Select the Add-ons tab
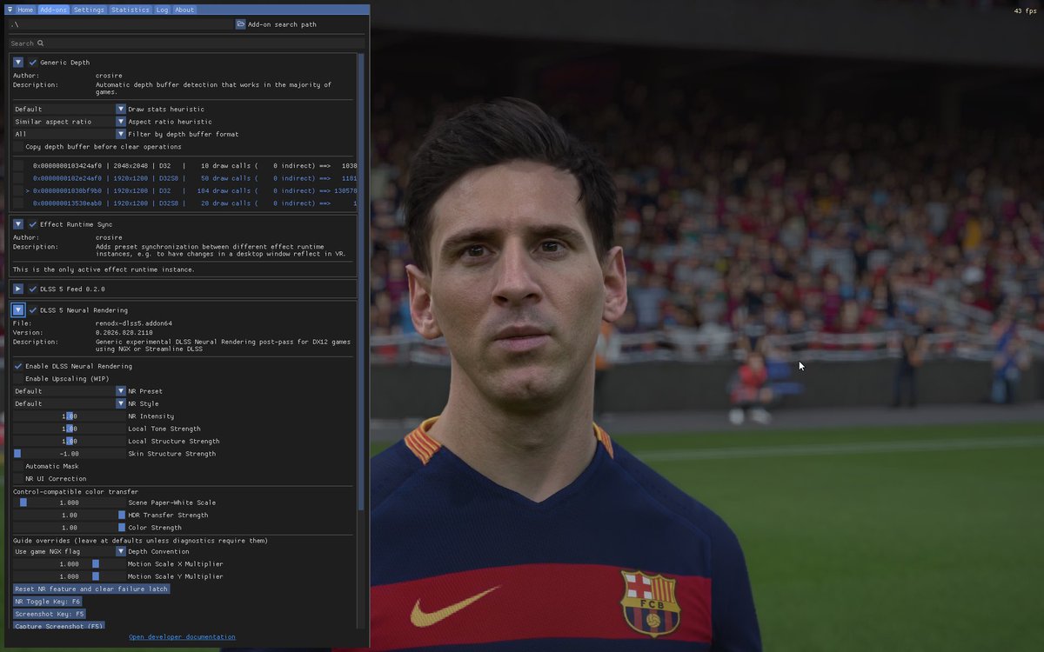The image size is (1044, 652). (x=54, y=10)
